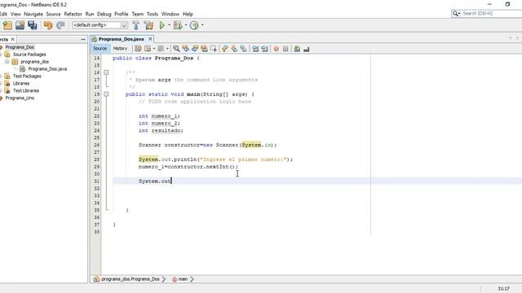Toggle Highlight Search icon
The height and width of the screenshot is (293, 522).
204,49
